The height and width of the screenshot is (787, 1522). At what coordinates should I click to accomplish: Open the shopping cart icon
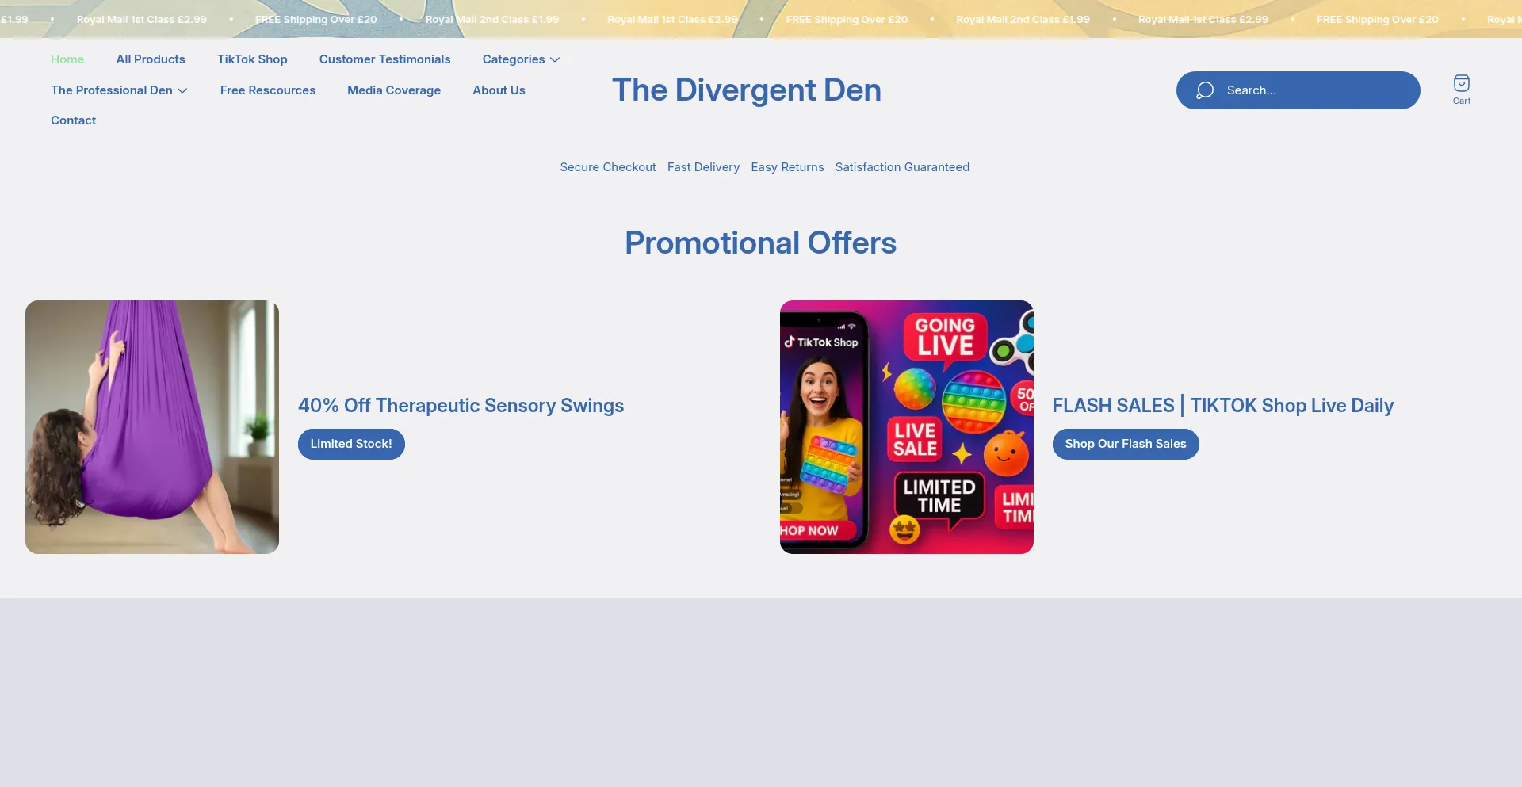[1461, 84]
